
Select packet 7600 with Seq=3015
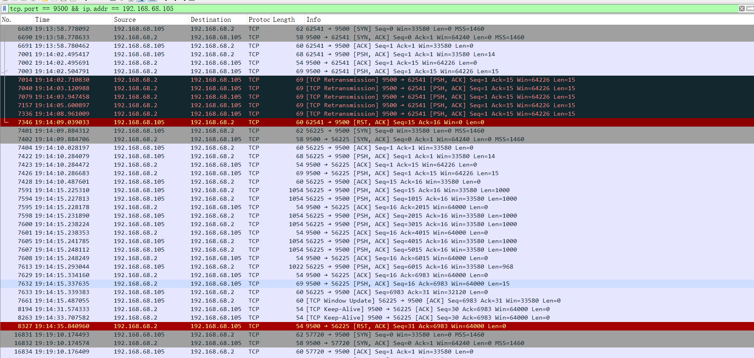pyautogui.click(x=377, y=224)
